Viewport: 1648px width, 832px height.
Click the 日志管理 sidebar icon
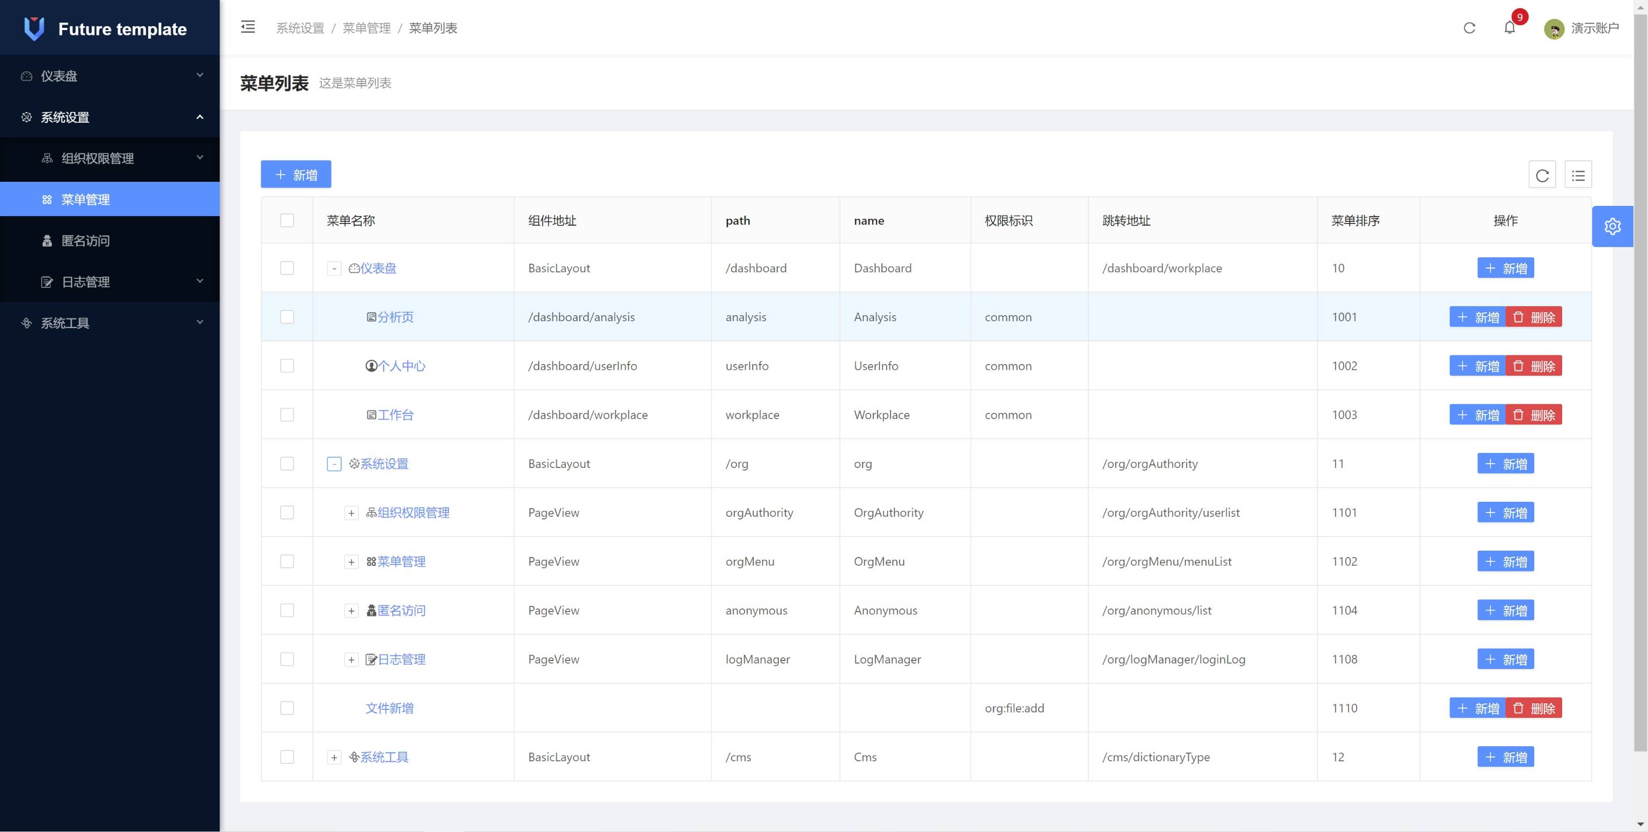47,282
